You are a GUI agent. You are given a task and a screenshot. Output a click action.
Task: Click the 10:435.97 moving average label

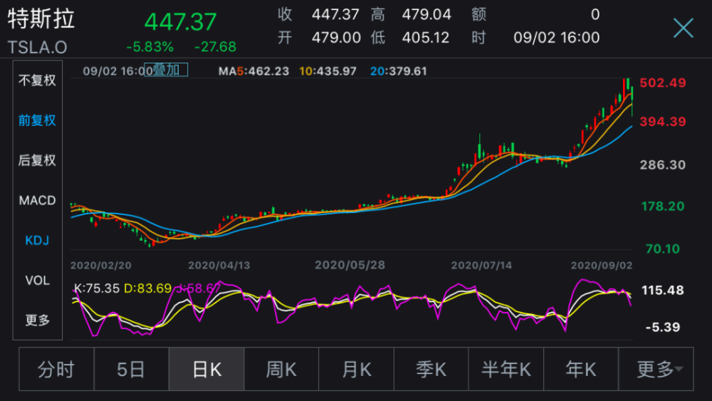[x=328, y=71]
